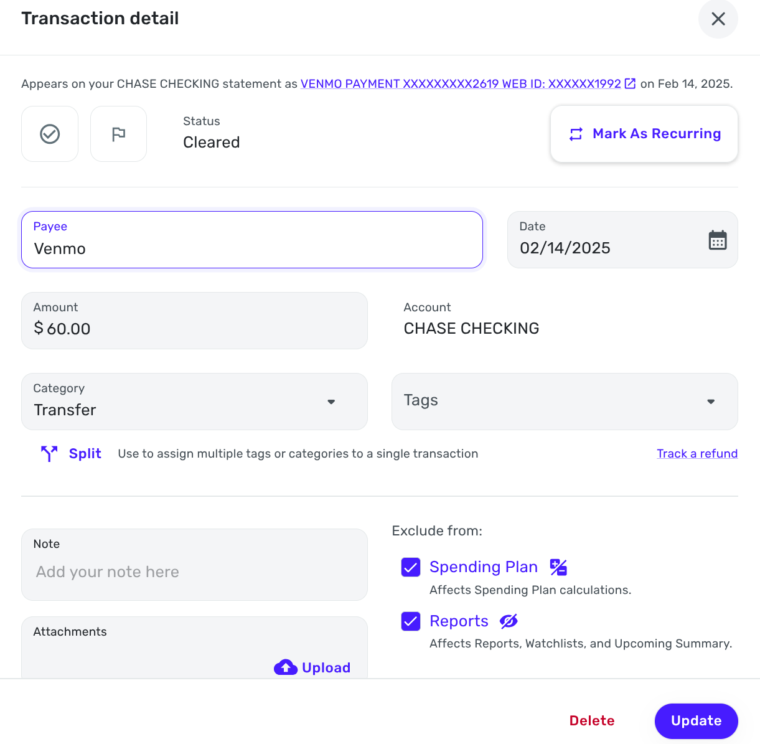Uncheck the Spending Plan exclusion checkbox

(x=411, y=567)
